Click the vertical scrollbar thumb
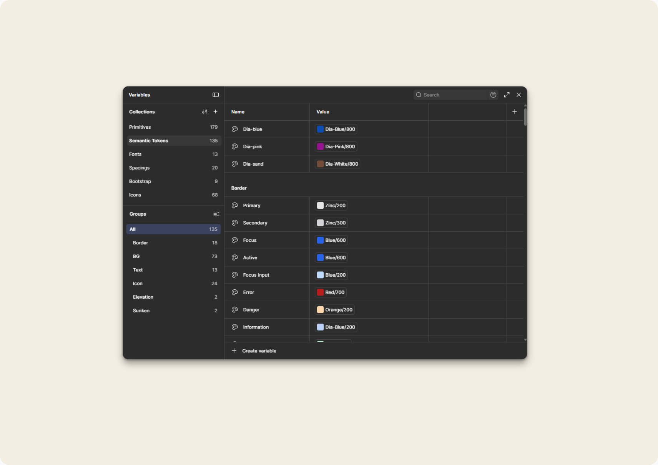Image resolution: width=658 pixels, height=465 pixels. pyautogui.click(x=525, y=117)
